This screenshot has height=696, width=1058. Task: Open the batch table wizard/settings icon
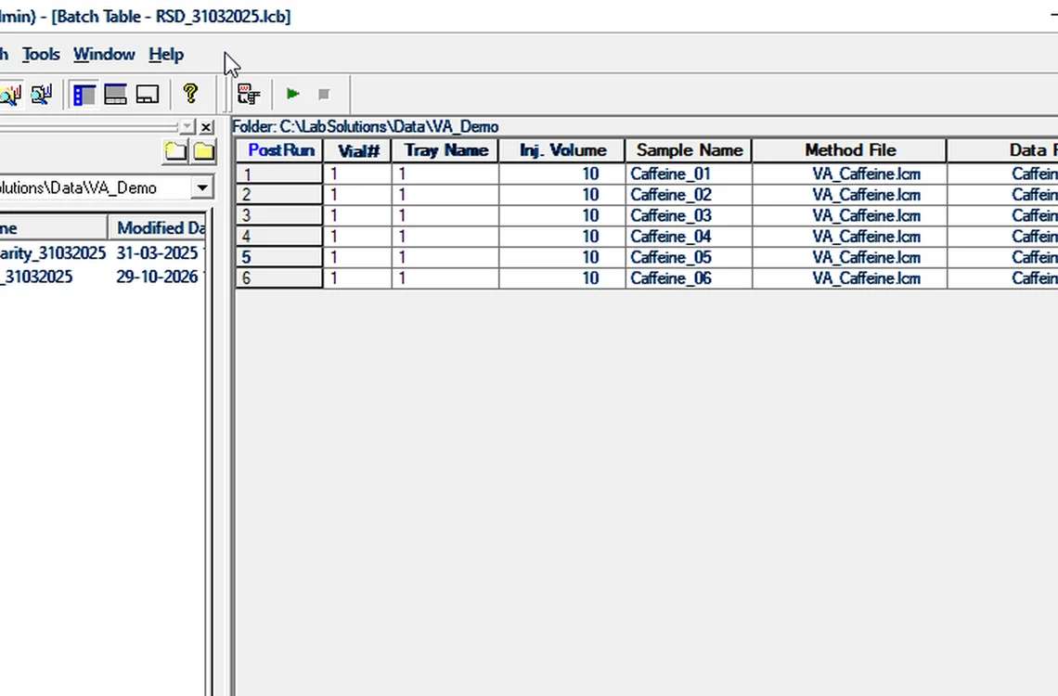[x=249, y=94]
